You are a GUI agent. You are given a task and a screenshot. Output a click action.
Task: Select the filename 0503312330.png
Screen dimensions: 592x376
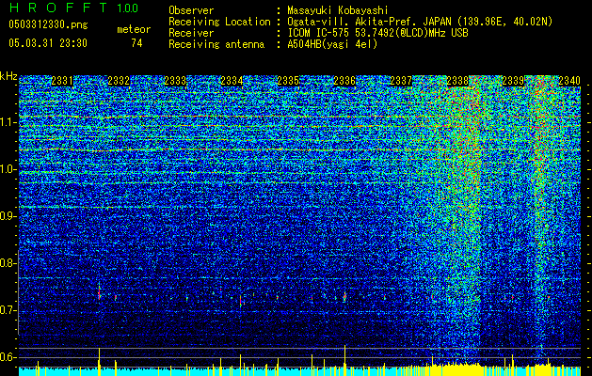pyautogui.click(x=48, y=25)
